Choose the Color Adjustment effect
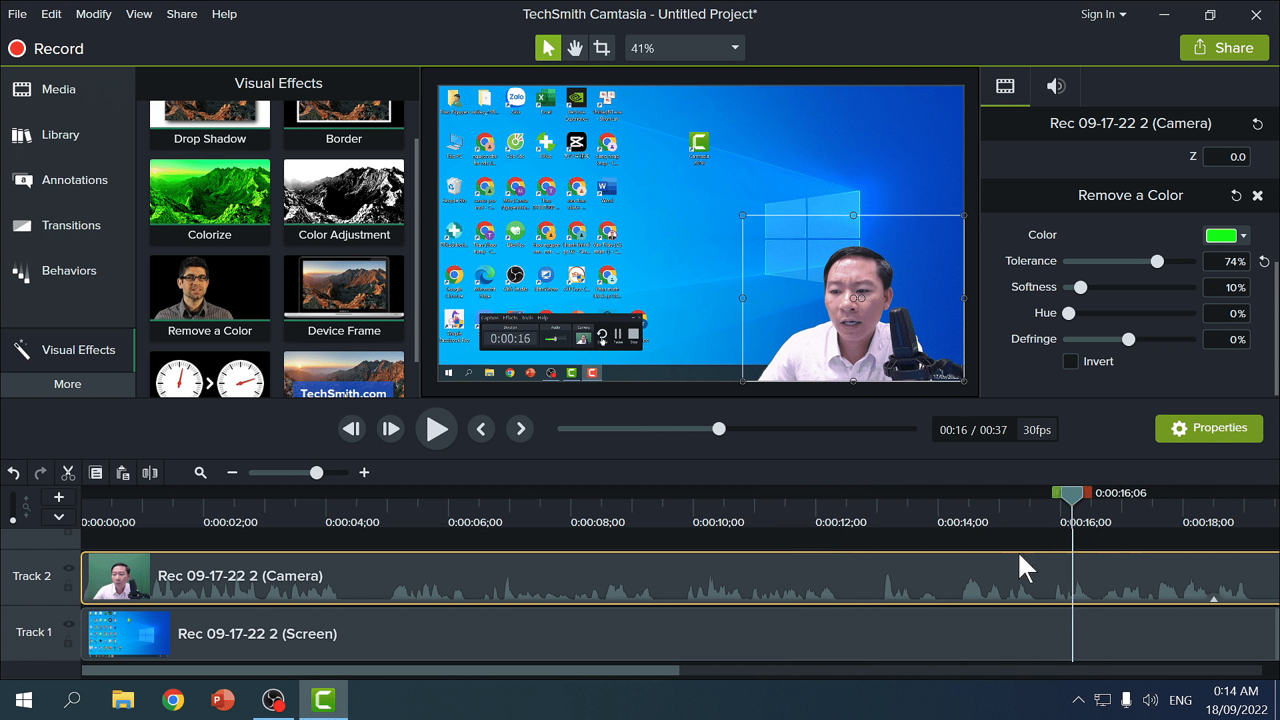 point(344,201)
